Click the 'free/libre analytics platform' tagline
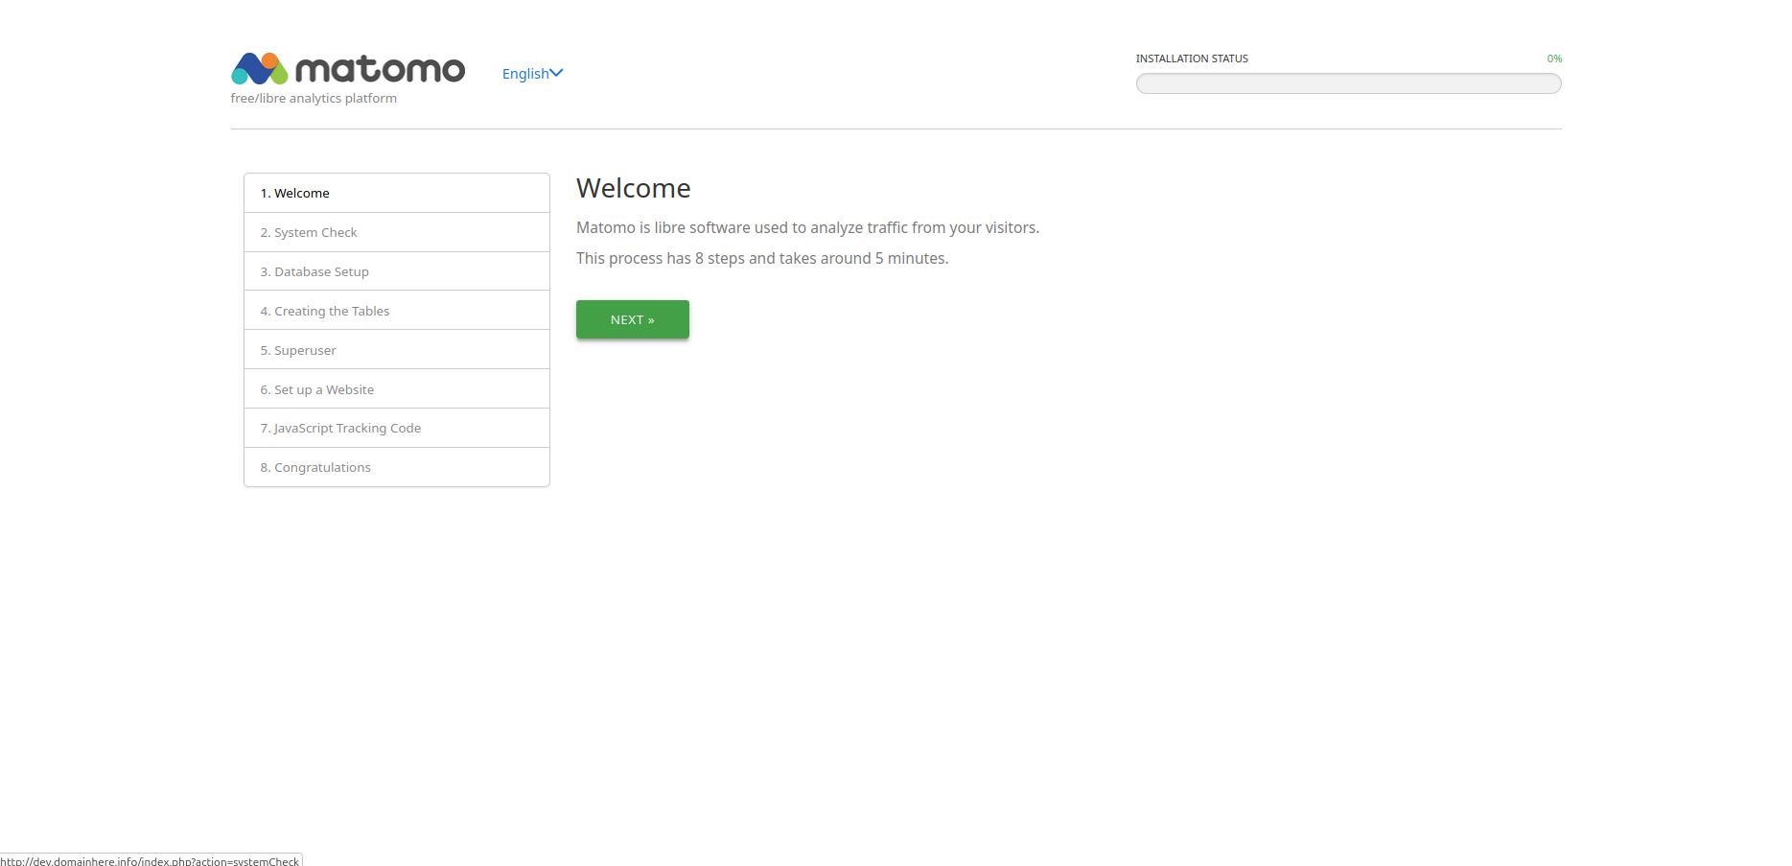This screenshot has width=1792, height=866. [x=314, y=98]
